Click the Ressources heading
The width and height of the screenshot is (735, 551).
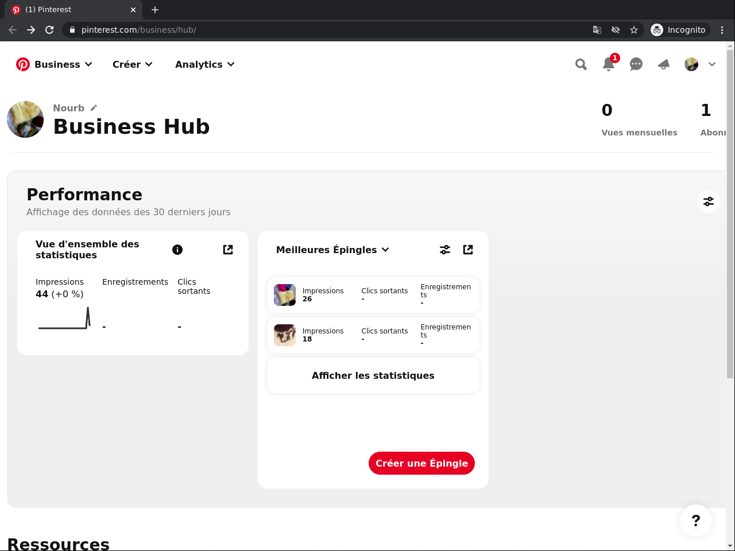click(58, 544)
